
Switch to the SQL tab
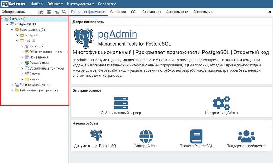click(134, 12)
